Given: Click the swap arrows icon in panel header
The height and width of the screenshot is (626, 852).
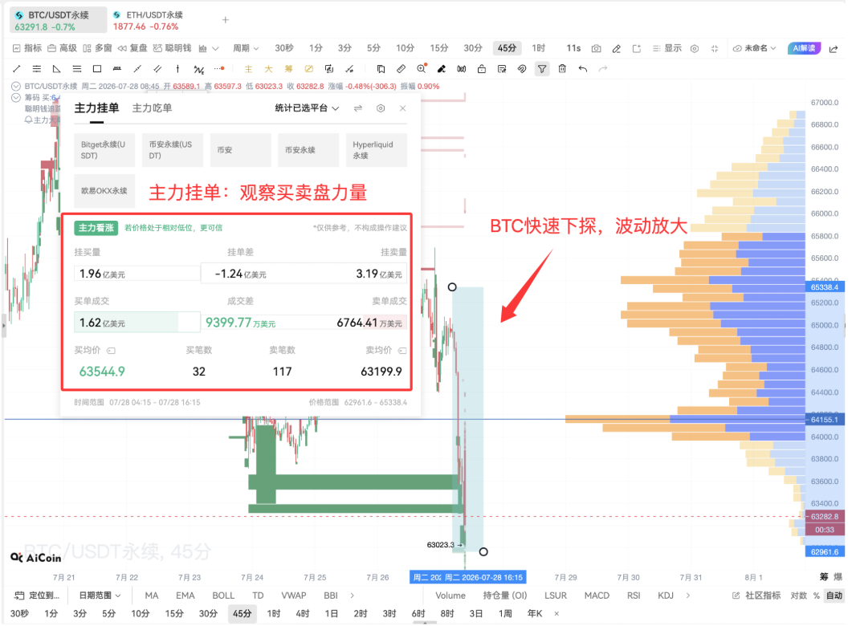Looking at the screenshot, I should [x=358, y=108].
